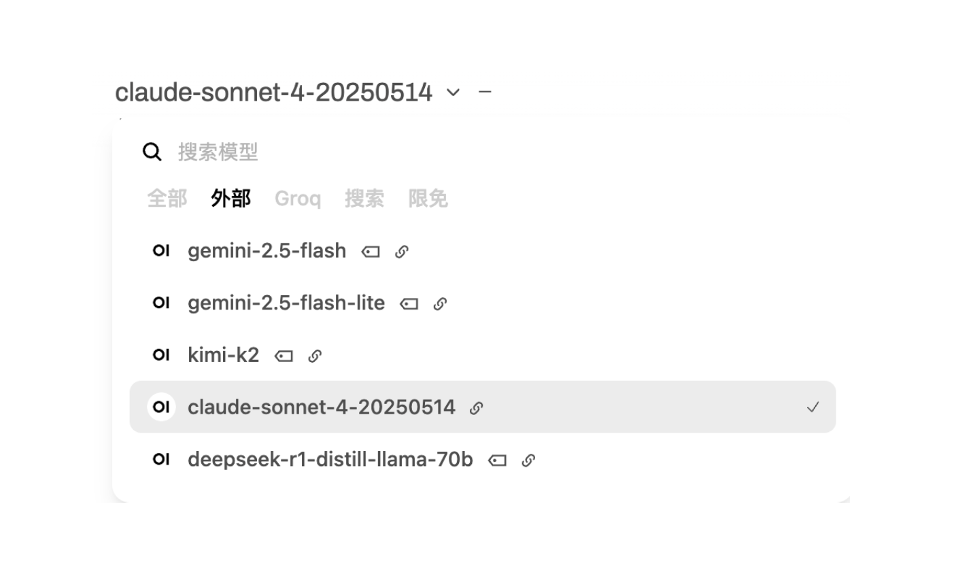Screen dimensions: 975x566
Task: Click the OI provider icon beside kimi-k2
Action: [x=161, y=355]
